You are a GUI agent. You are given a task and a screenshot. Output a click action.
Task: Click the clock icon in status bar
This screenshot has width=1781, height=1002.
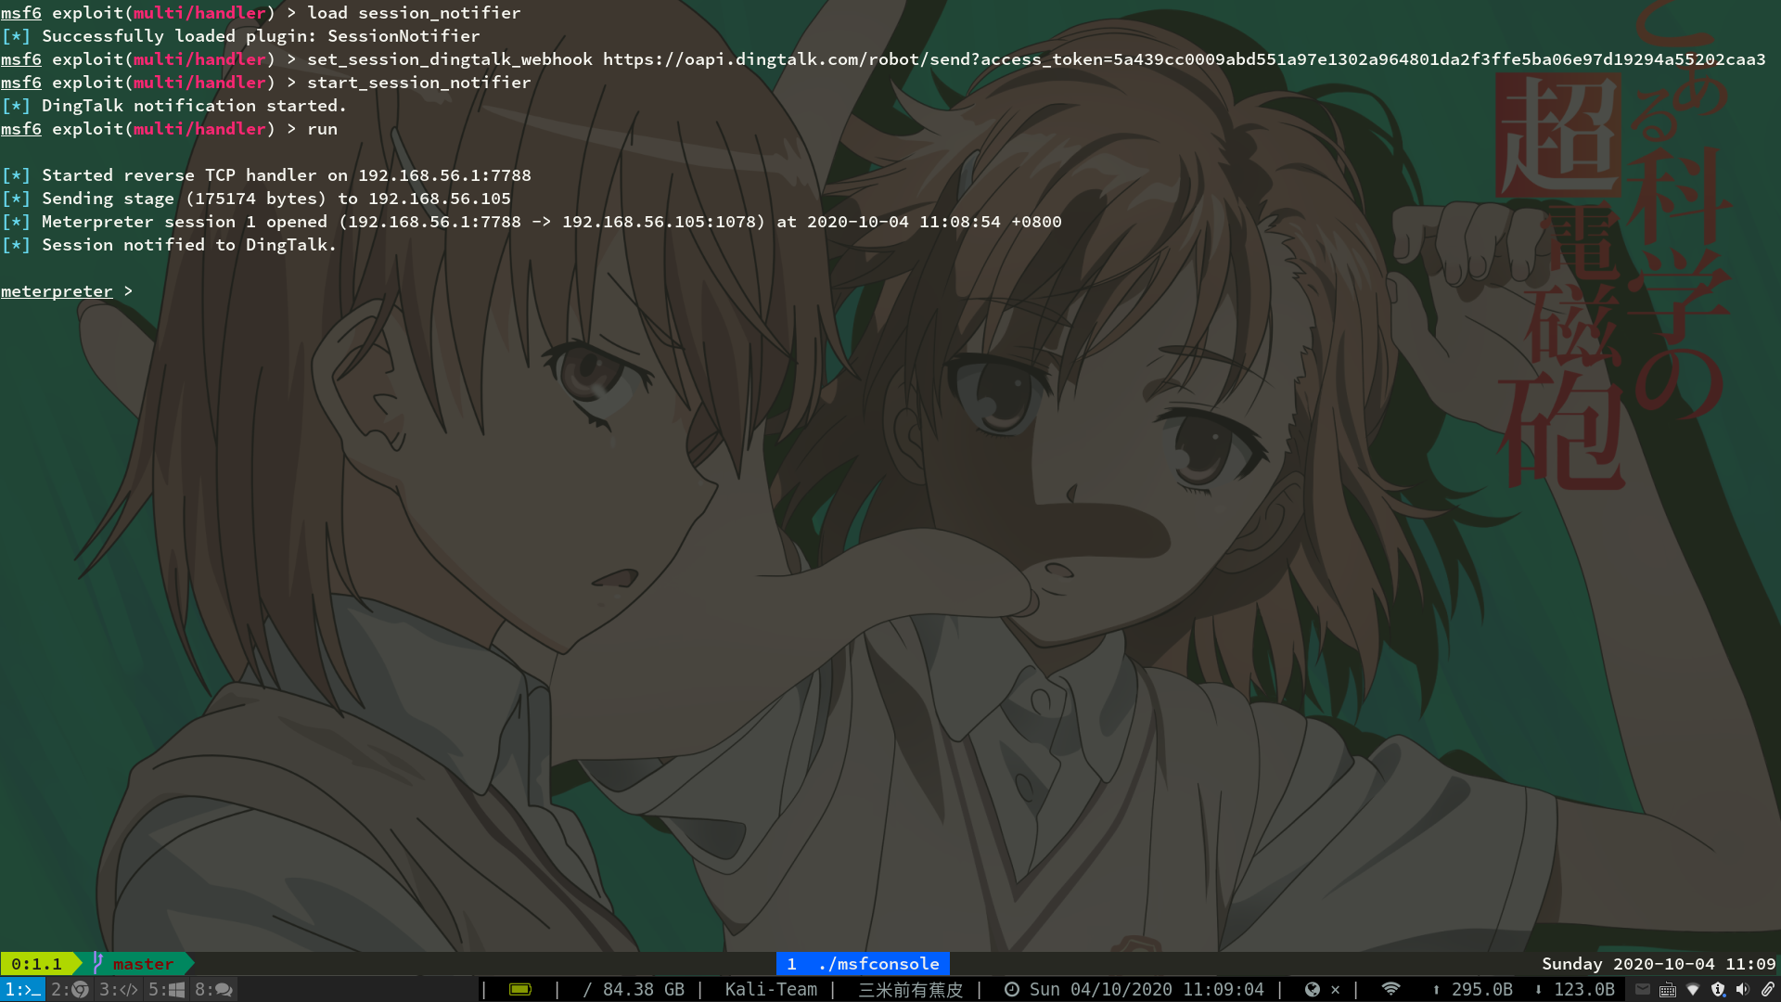point(1012,990)
